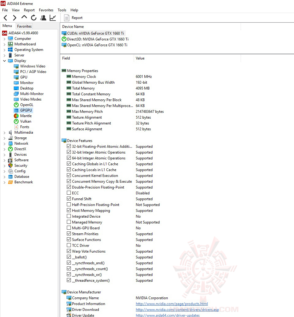This screenshot has height=317, width=294.
Task: Open Video Modes page icon
Action: (16, 99)
